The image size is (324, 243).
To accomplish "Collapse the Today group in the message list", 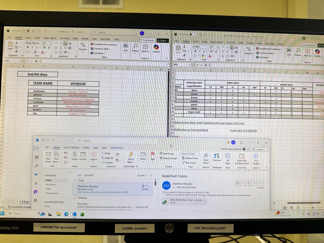I will pyautogui.click(x=75, y=180).
